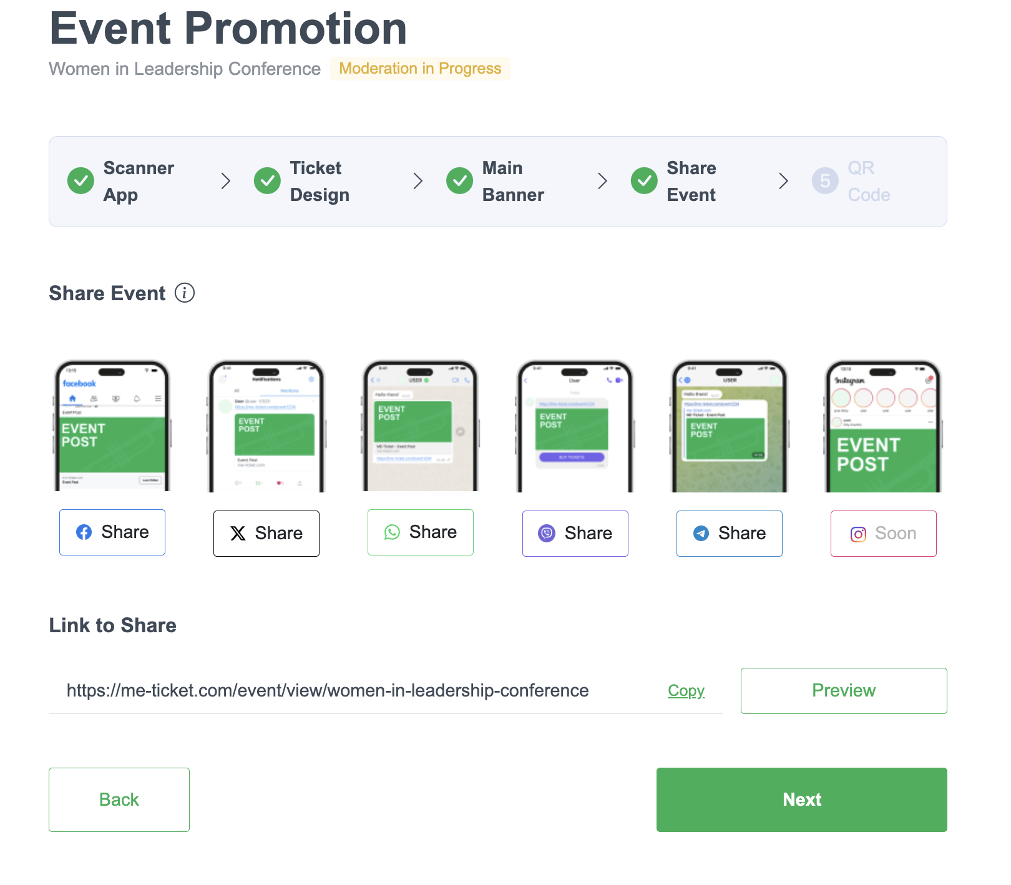Click the Share Event info icon
The width and height of the screenshot is (1011, 885).
tap(185, 293)
